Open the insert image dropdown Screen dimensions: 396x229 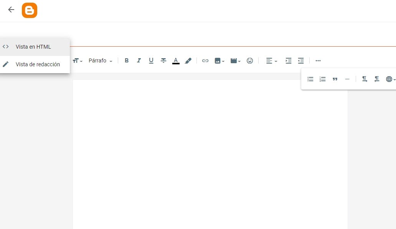[219, 61]
